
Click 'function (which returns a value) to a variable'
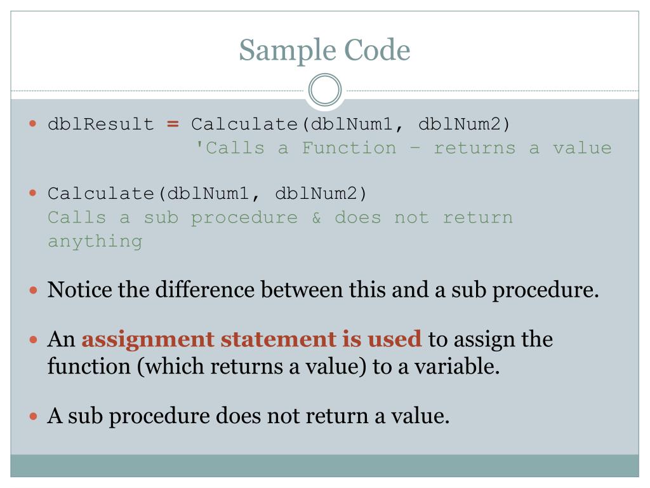(x=273, y=367)
